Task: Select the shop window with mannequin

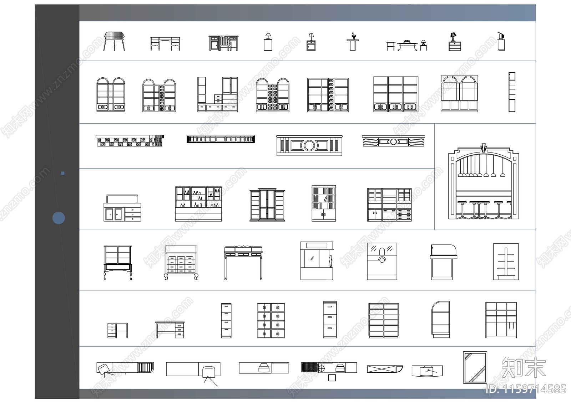Action: [317, 260]
